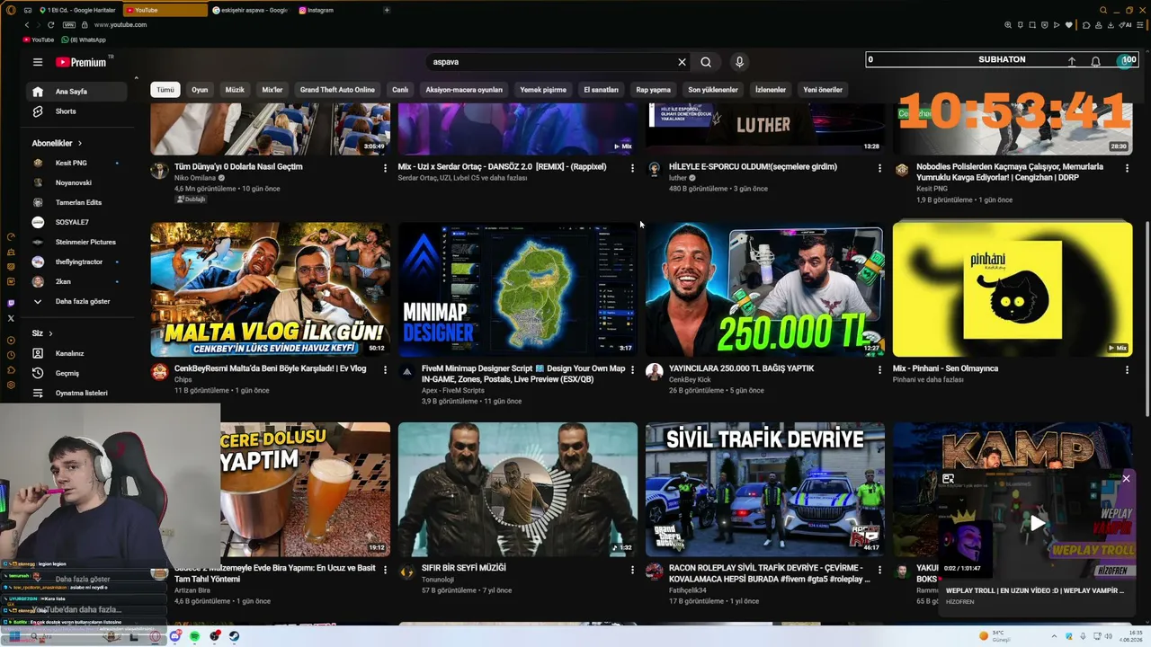The image size is (1151, 647).
Task: Click the Opera menu icon
Action: tap(11, 10)
